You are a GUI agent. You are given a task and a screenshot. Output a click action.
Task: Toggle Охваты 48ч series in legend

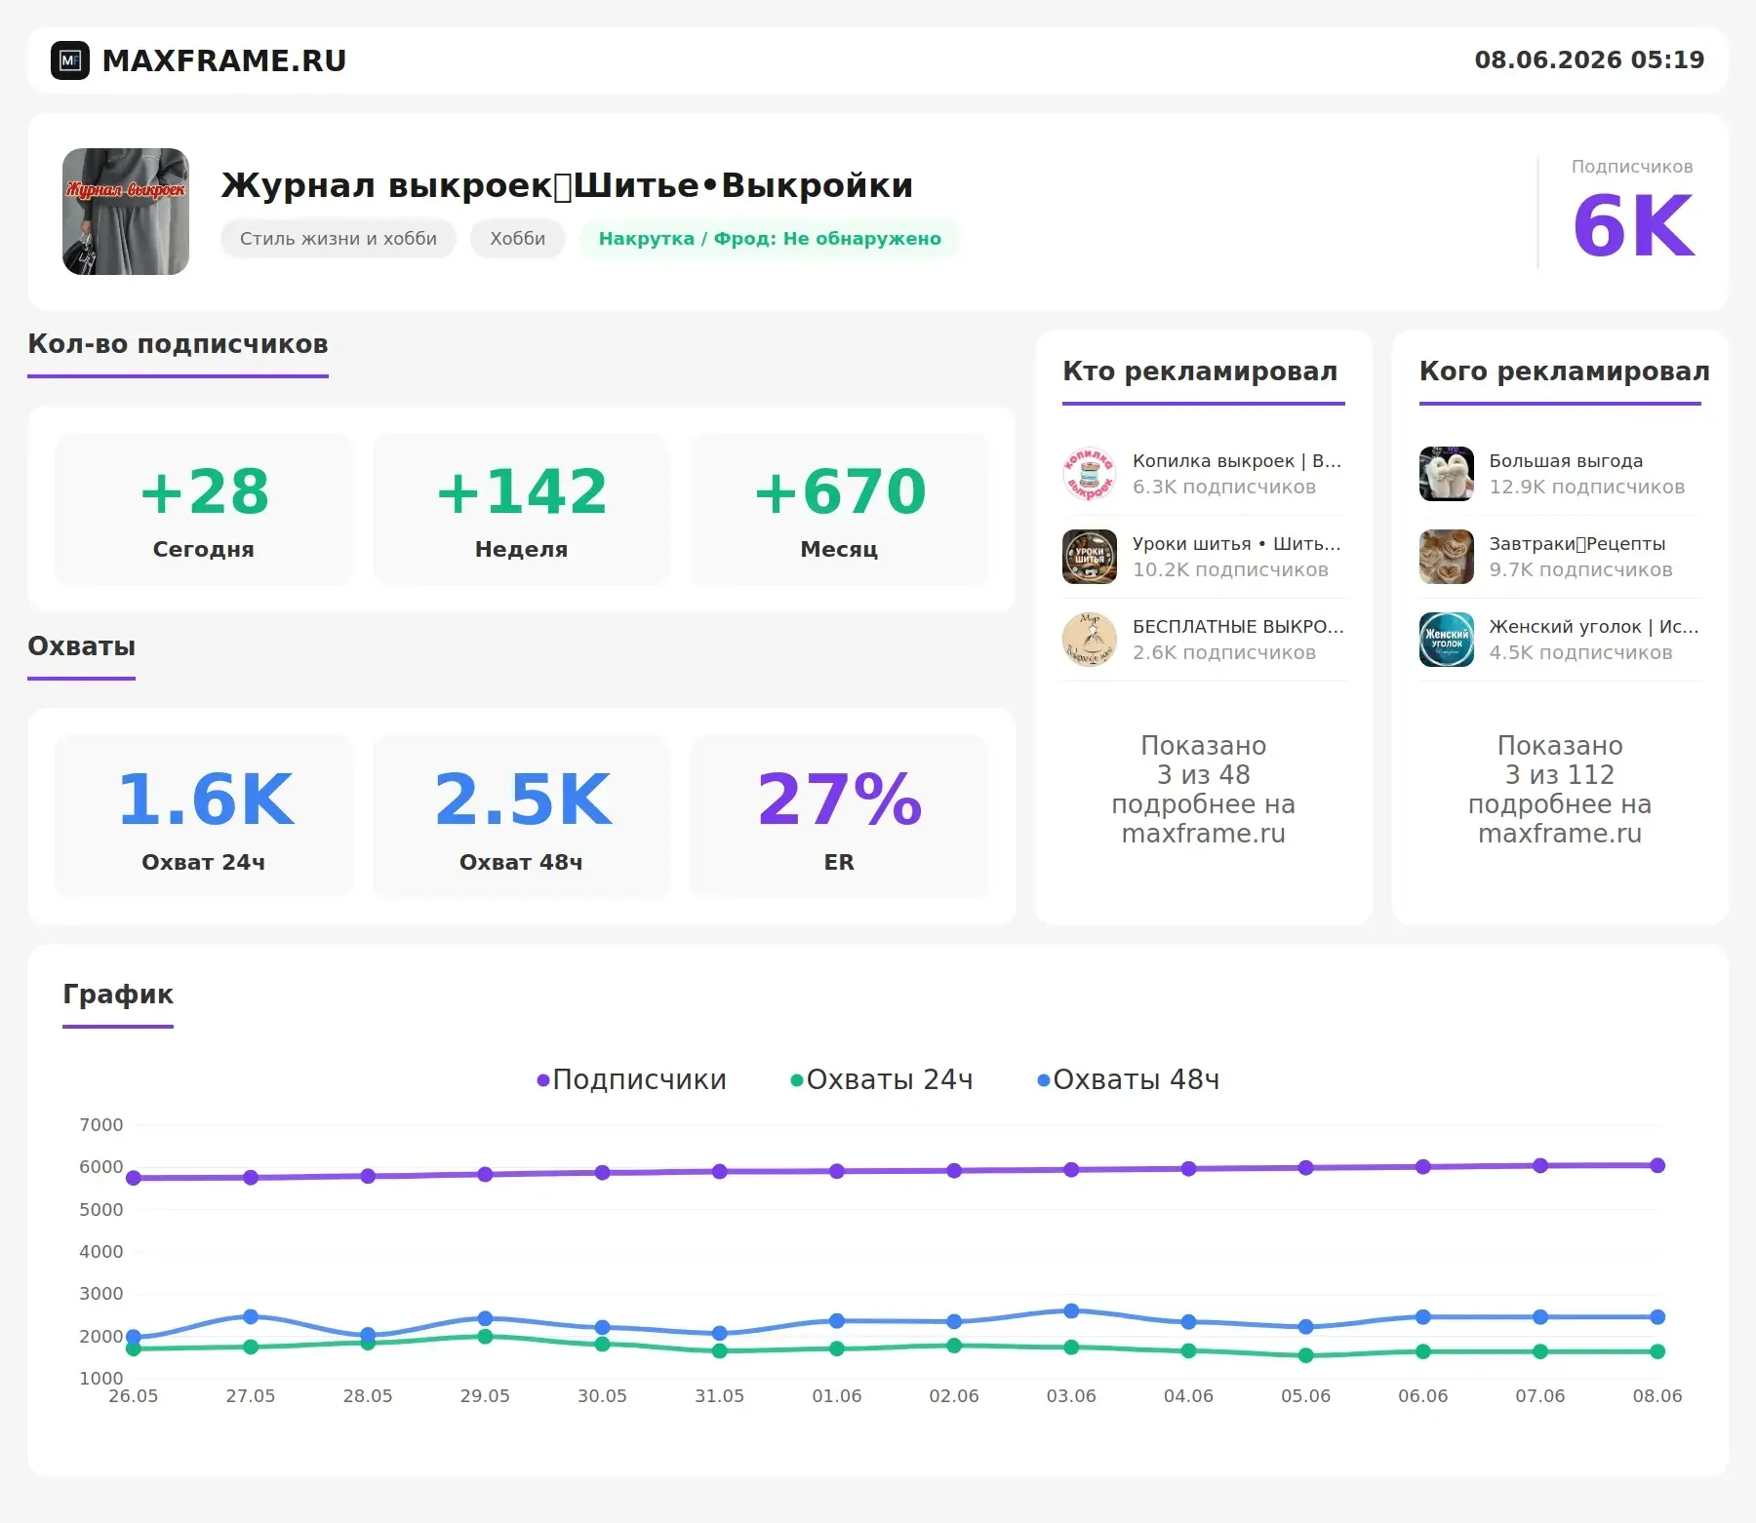[x=1129, y=1079]
